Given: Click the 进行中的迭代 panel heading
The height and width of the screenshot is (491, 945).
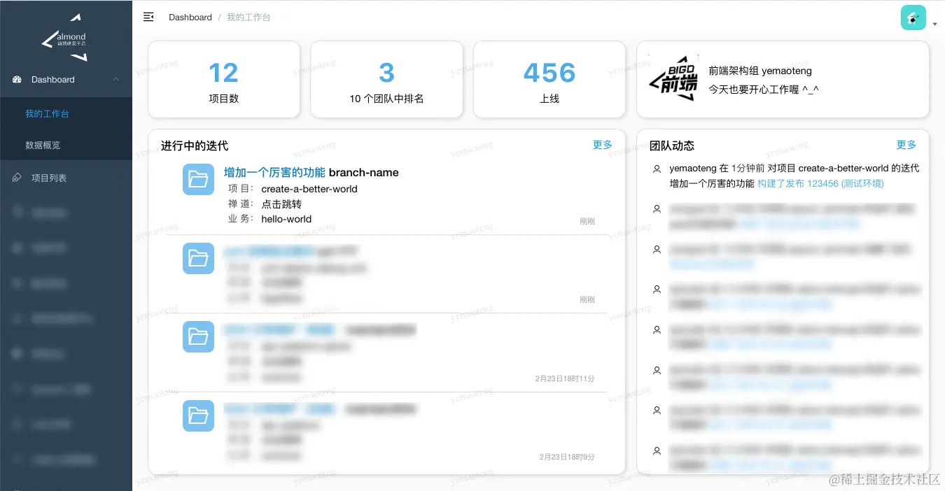Looking at the screenshot, I should coord(195,145).
